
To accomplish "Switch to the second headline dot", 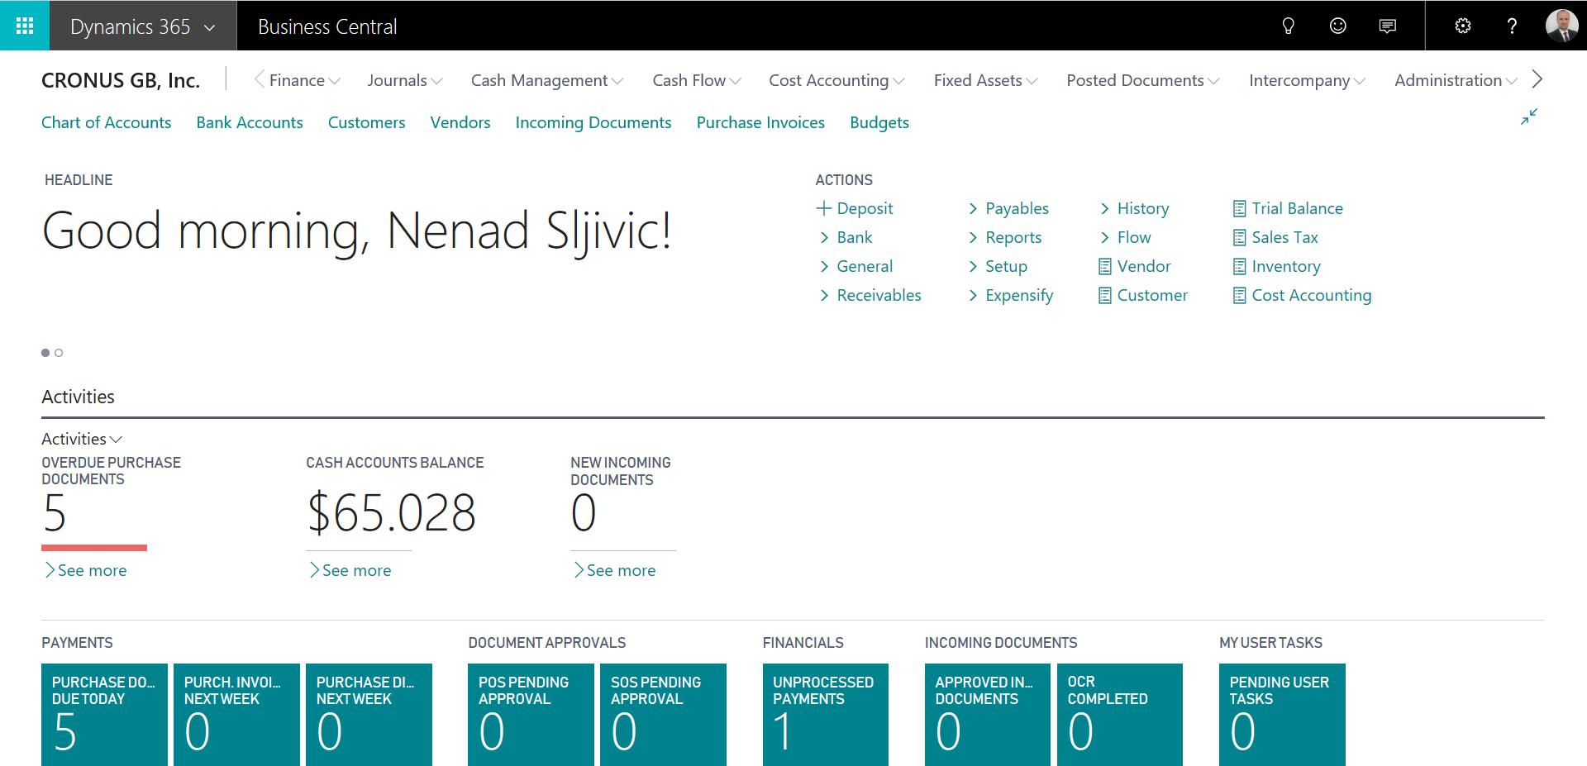I will [x=59, y=353].
